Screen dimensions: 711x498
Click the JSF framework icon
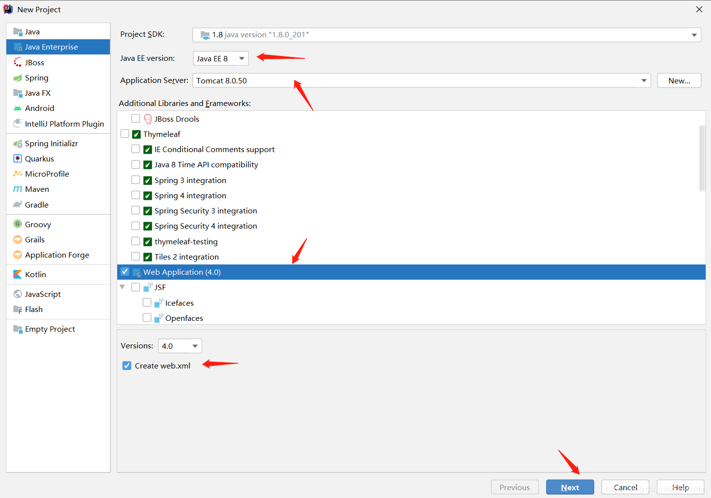(148, 288)
